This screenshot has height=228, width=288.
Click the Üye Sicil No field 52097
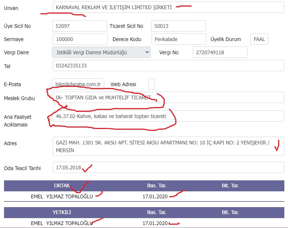[80, 26]
